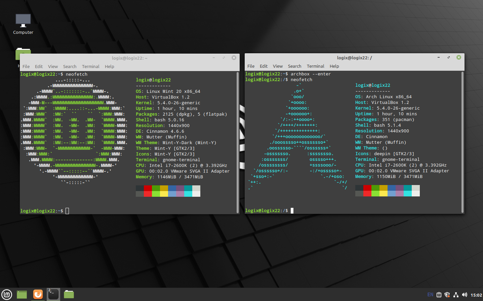This screenshot has width=483, height=301.
Task: Open File menu in the left terminal
Action: 26,66
